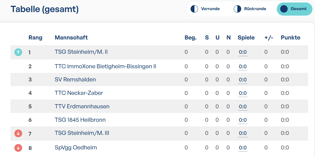Click the relegation arrow icon at rank 7

click(18, 133)
